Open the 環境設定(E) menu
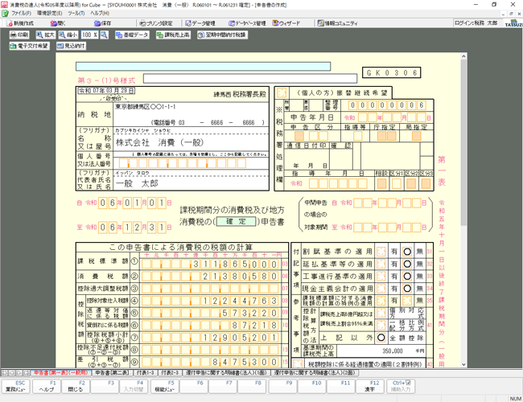523x402 pixels. point(49,14)
